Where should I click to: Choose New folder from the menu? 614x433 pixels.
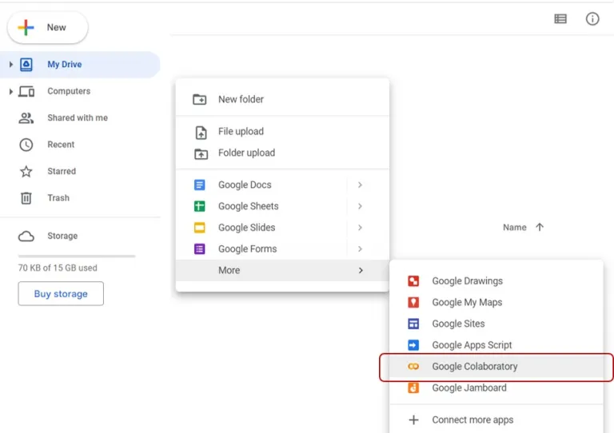282,99
